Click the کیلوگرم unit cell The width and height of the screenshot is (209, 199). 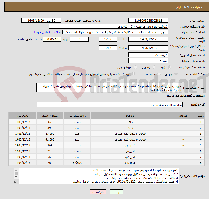tap(77, 163)
